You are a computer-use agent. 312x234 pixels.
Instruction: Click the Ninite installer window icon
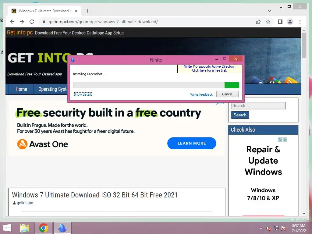tap(73, 60)
